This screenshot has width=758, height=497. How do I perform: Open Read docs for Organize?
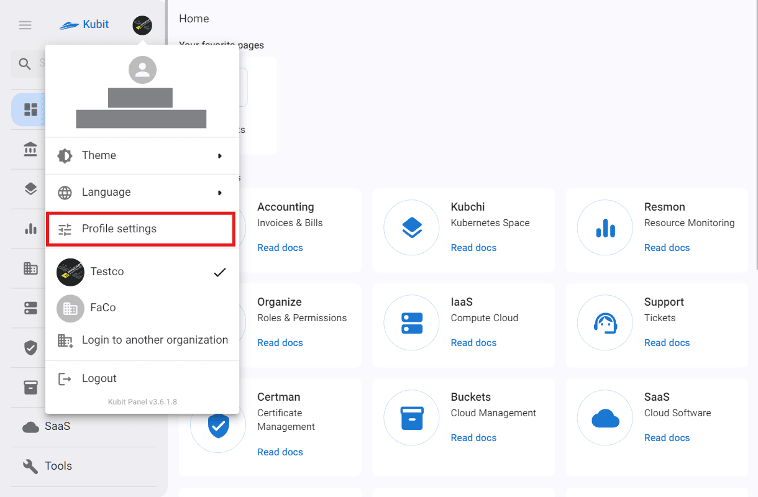point(280,343)
